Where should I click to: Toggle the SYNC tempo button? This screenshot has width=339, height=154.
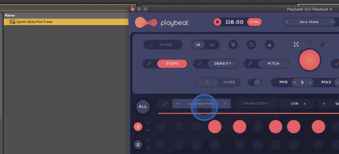click(255, 22)
